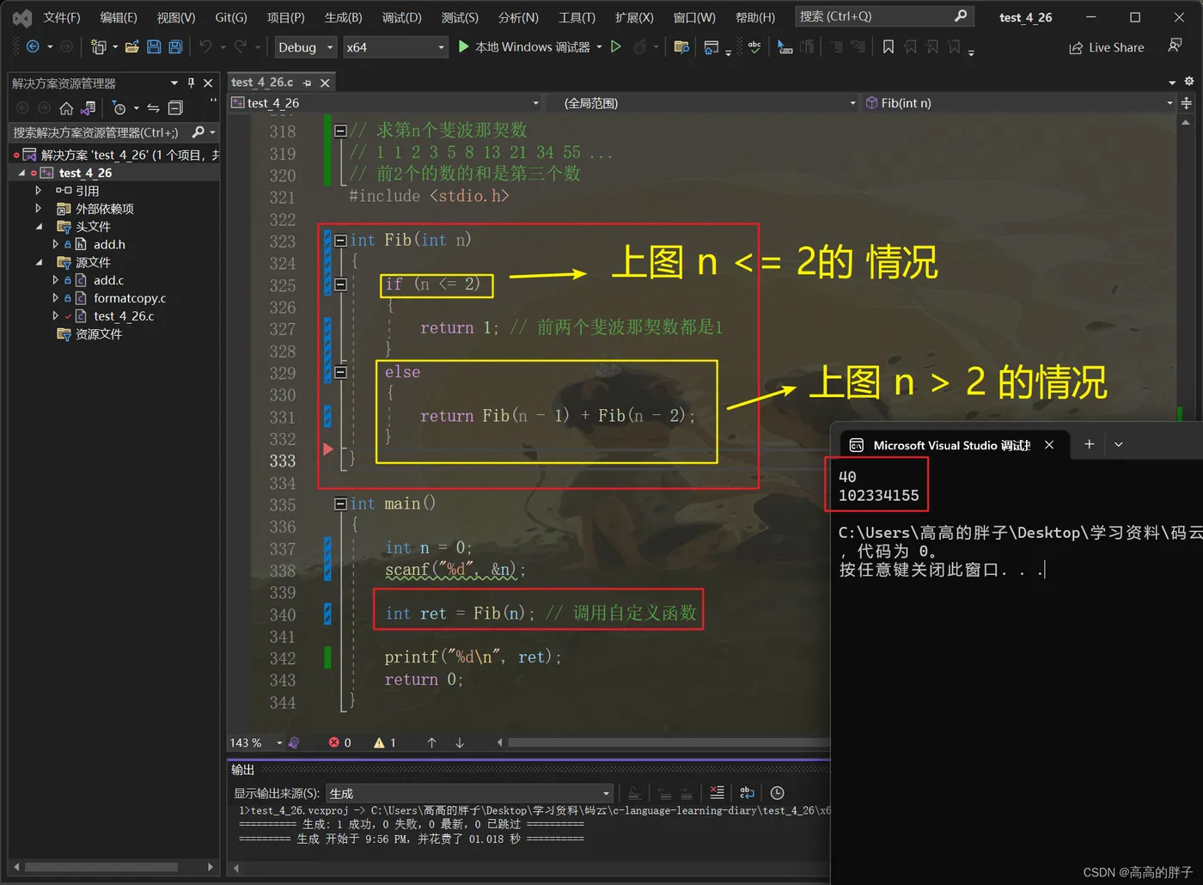Expand the 引用 node in Solution Explorer
The image size is (1203, 885).
point(39,191)
